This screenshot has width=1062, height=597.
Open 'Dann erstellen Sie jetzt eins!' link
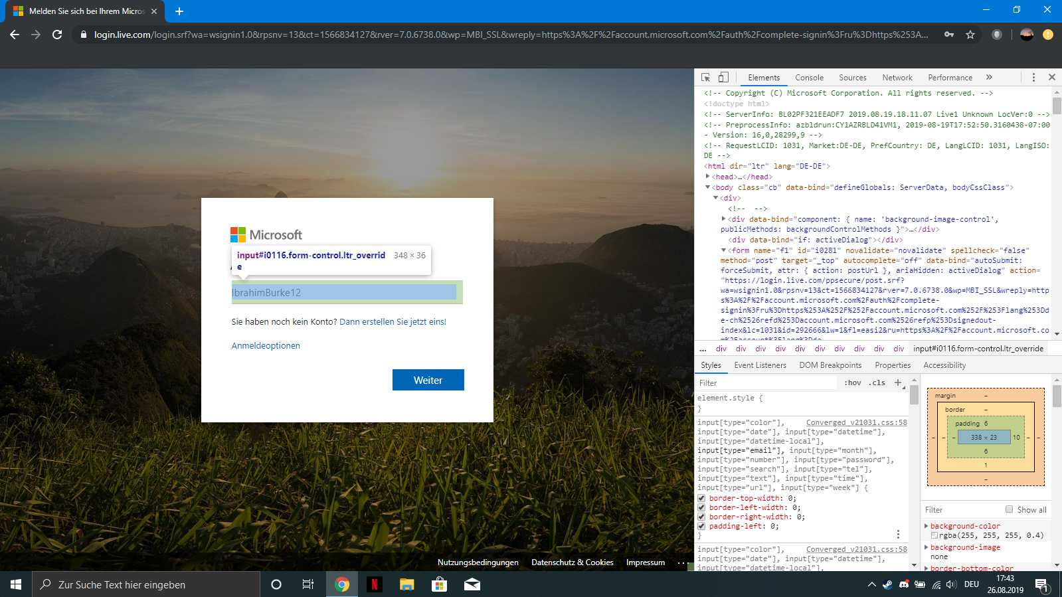pos(393,321)
